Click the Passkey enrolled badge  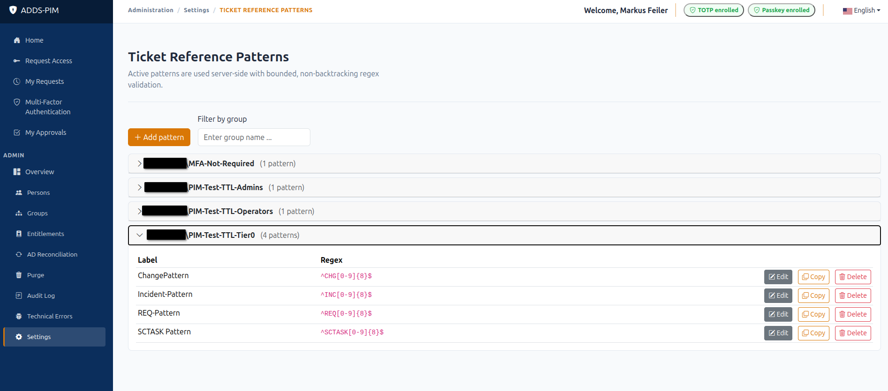pyautogui.click(x=782, y=10)
